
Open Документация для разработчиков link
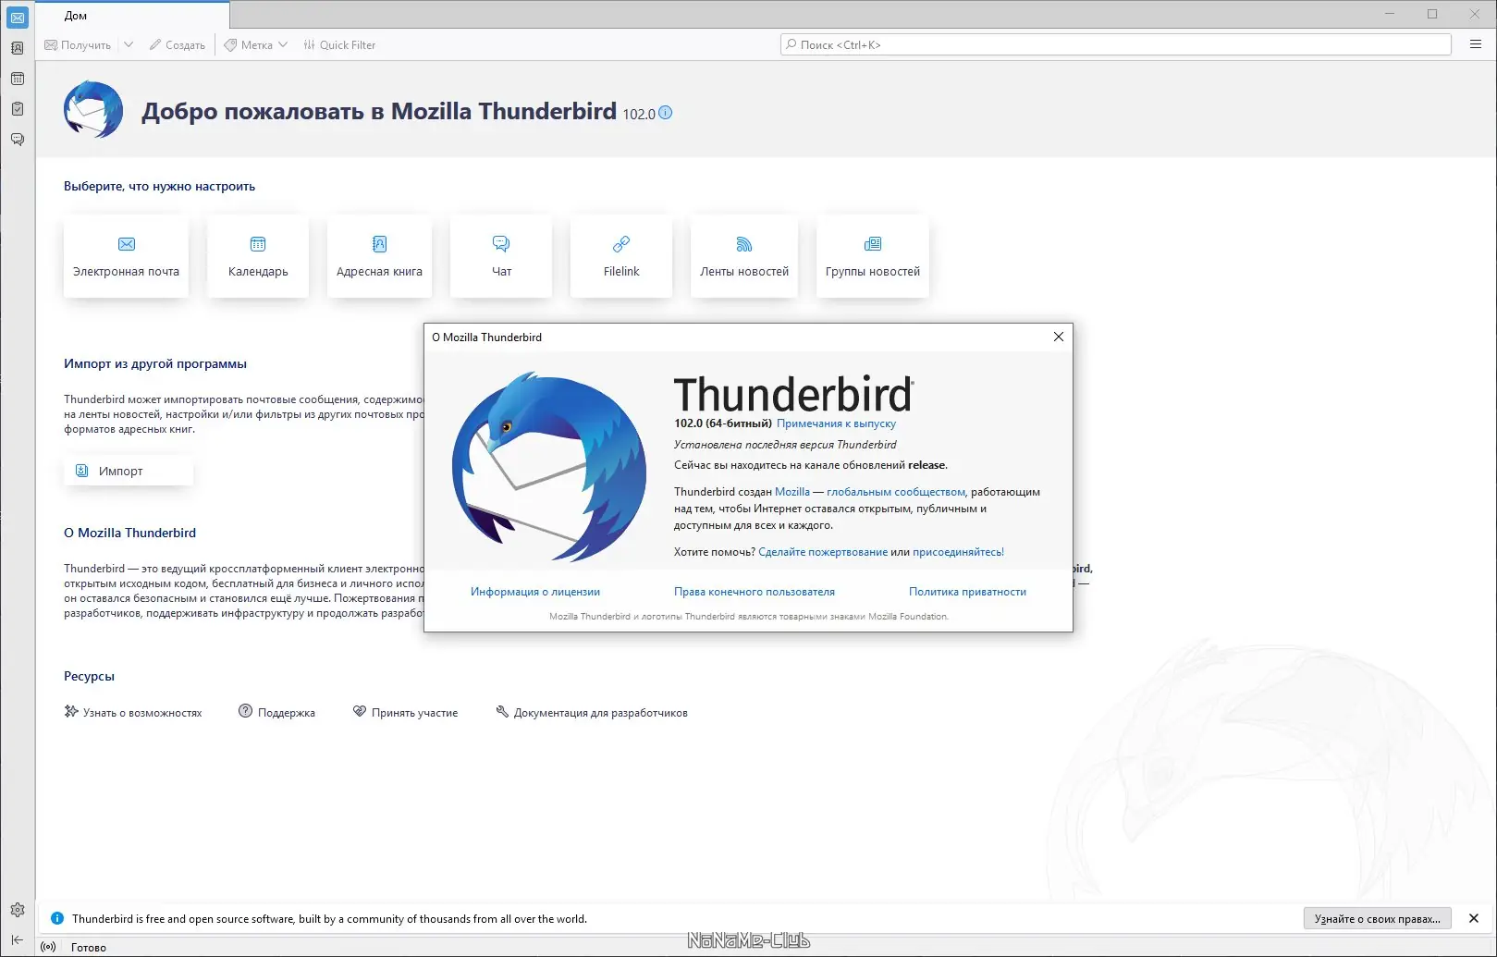tap(592, 712)
